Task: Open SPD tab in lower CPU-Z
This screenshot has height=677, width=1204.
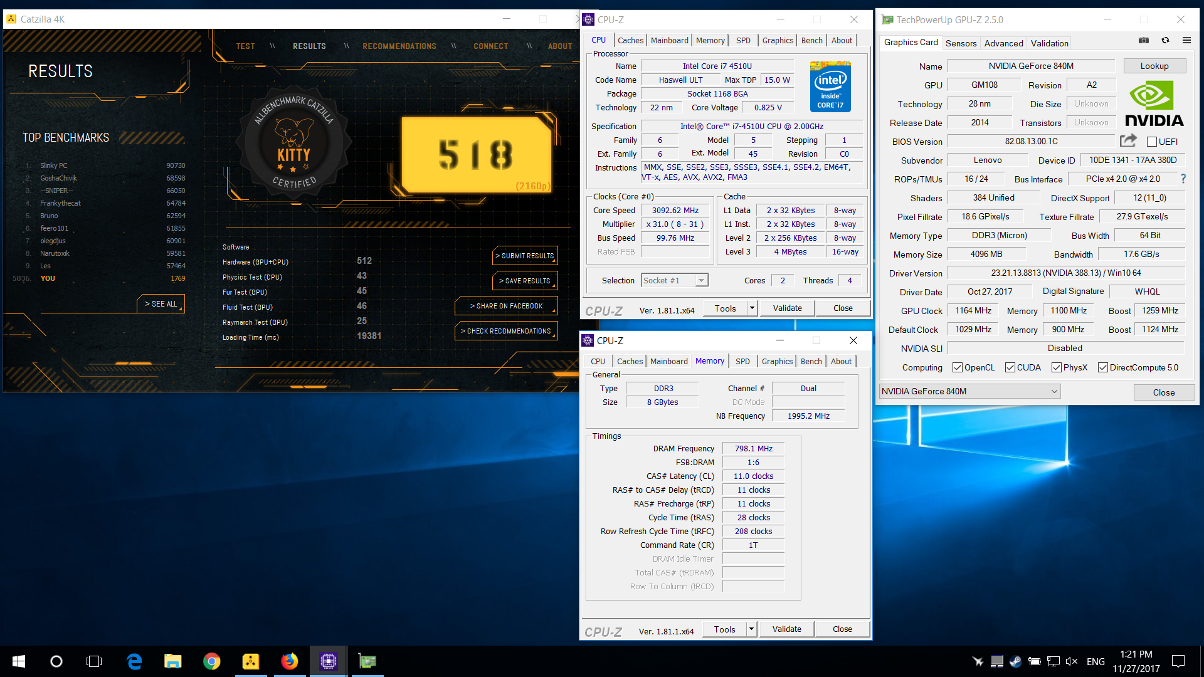Action: [742, 361]
